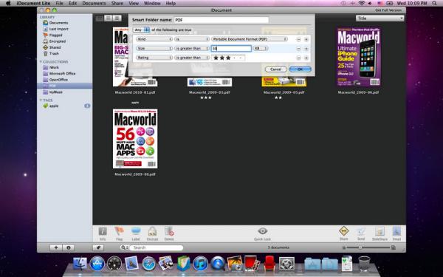Set the rating to three stars
This screenshot has width=443, height=277.
click(x=228, y=58)
